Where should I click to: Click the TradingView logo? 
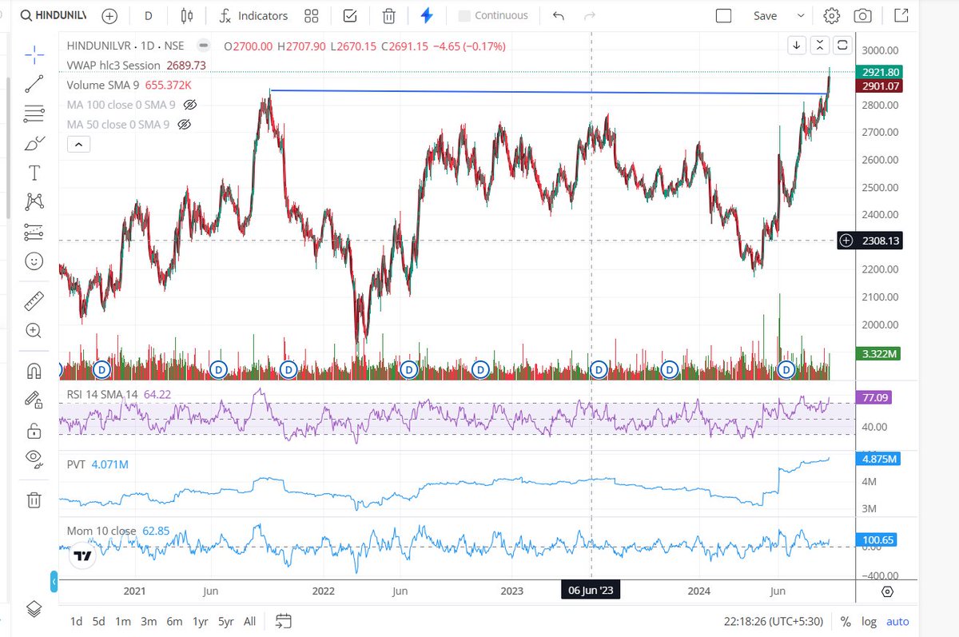pyautogui.click(x=82, y=556)
